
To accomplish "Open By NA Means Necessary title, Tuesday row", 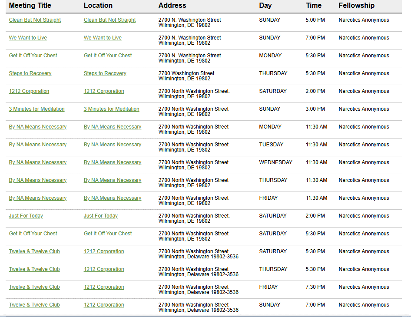I will pos(38,145).
